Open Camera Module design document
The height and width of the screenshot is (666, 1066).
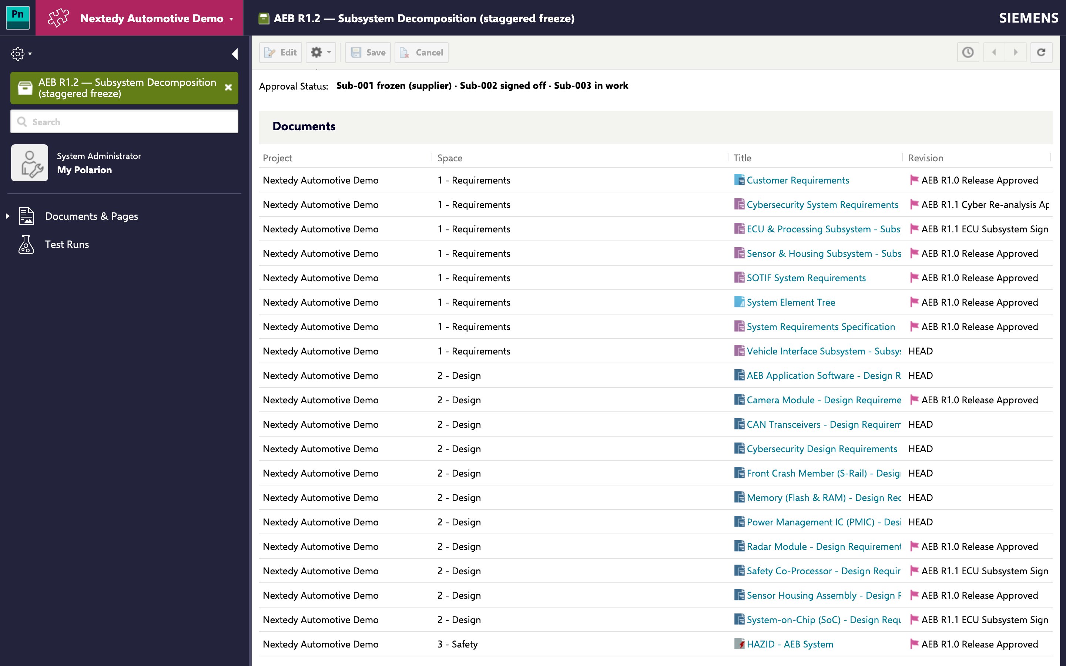(824, 400)
